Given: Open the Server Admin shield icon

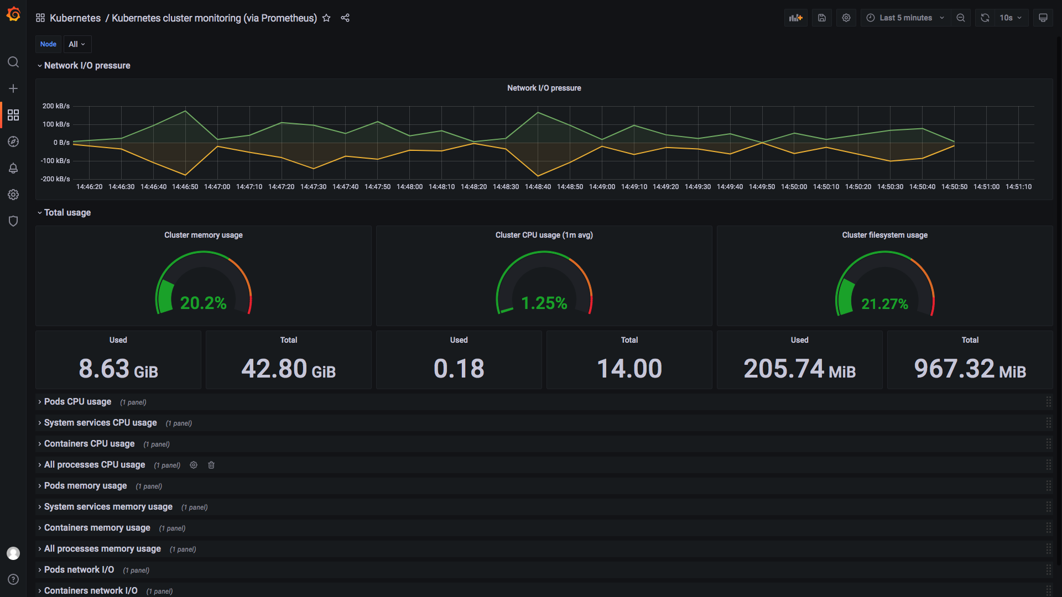Looking at the screenshot, I should tap(13, 221).
